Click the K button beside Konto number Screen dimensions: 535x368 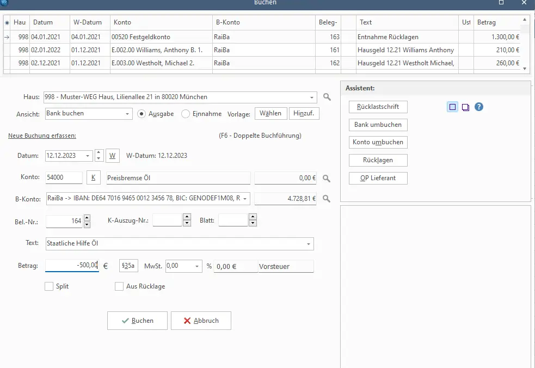click(x=94, y=177)
